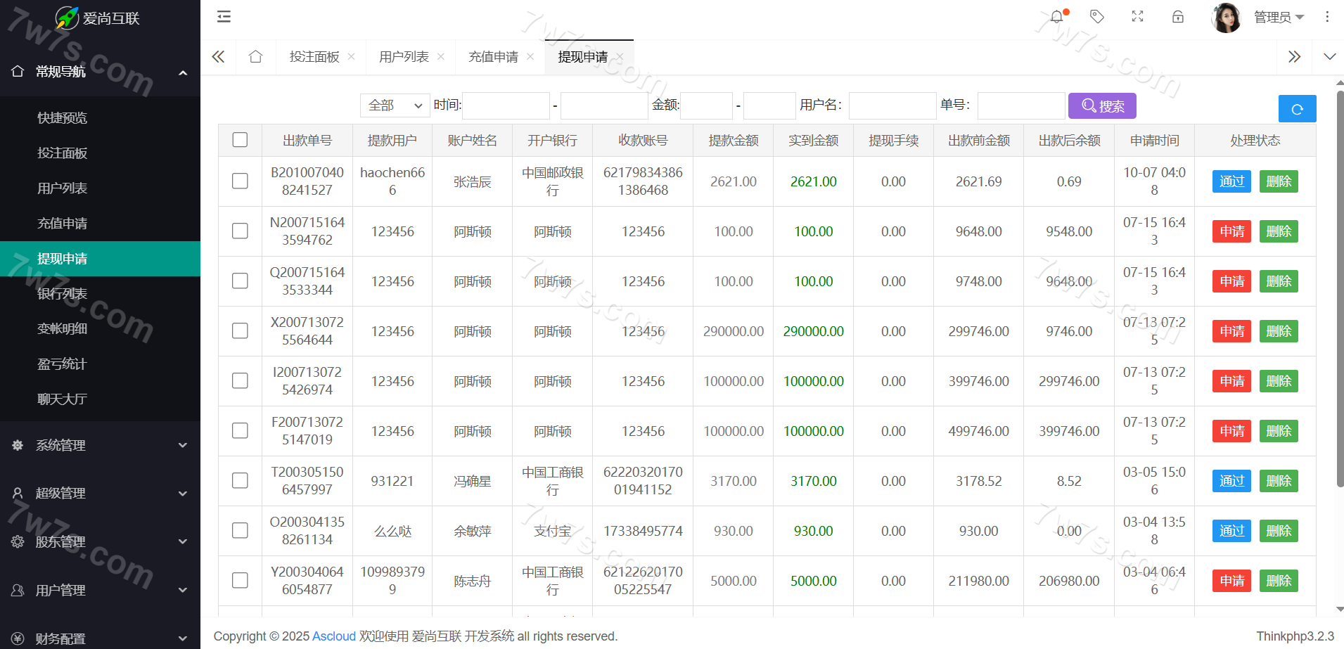Screen dimensions: 1344x649
Task: Click the lock screen icon
Action: pyautogui.click(x=1178, y=17)
